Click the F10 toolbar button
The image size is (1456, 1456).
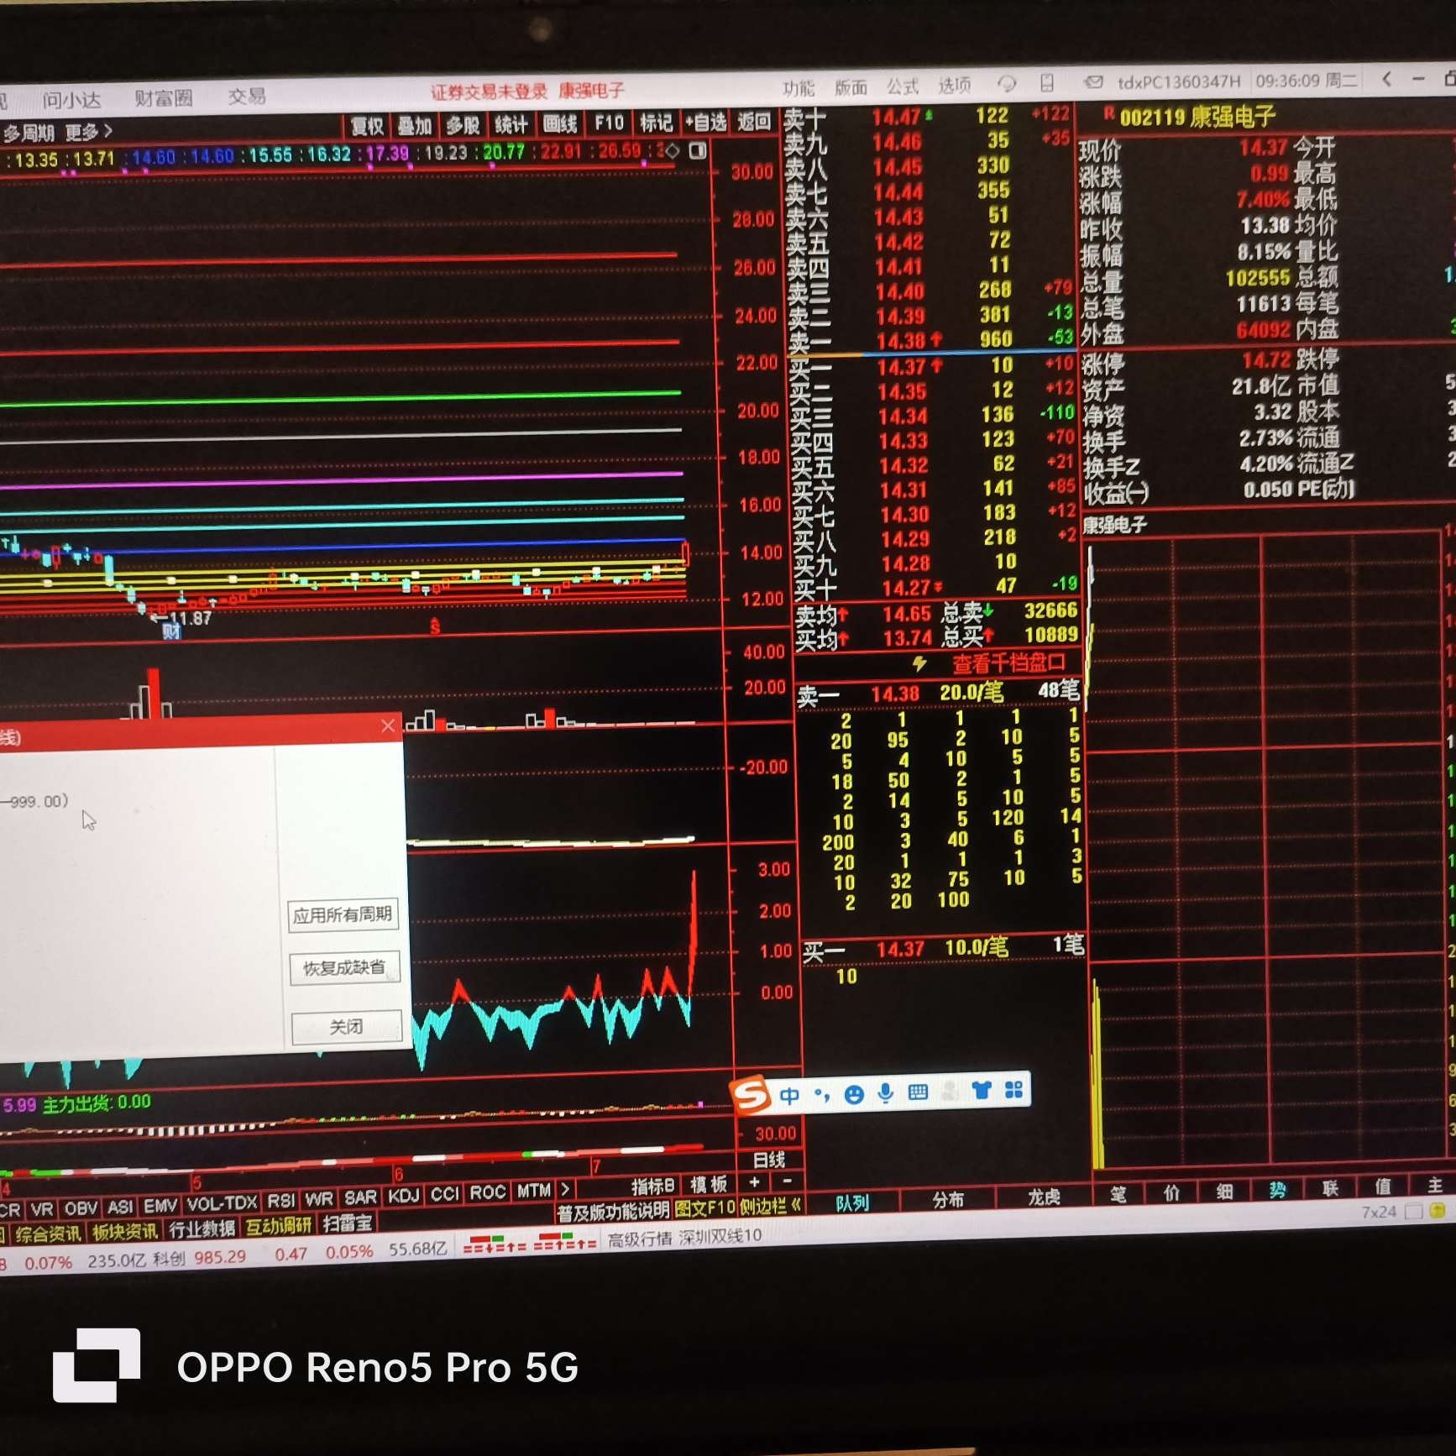coord(609,123)
